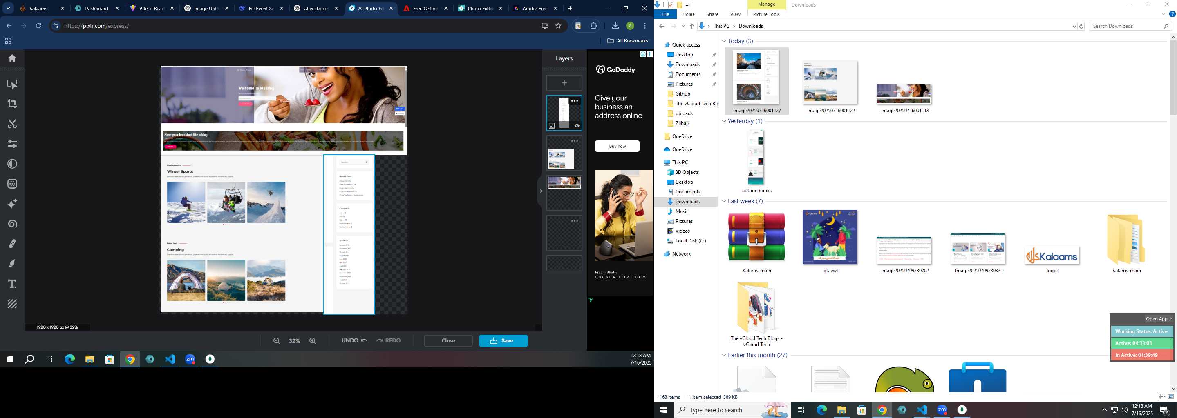Open options menu of selected top layer
This screenshot has width=1177, height=418.
[575, 101]
